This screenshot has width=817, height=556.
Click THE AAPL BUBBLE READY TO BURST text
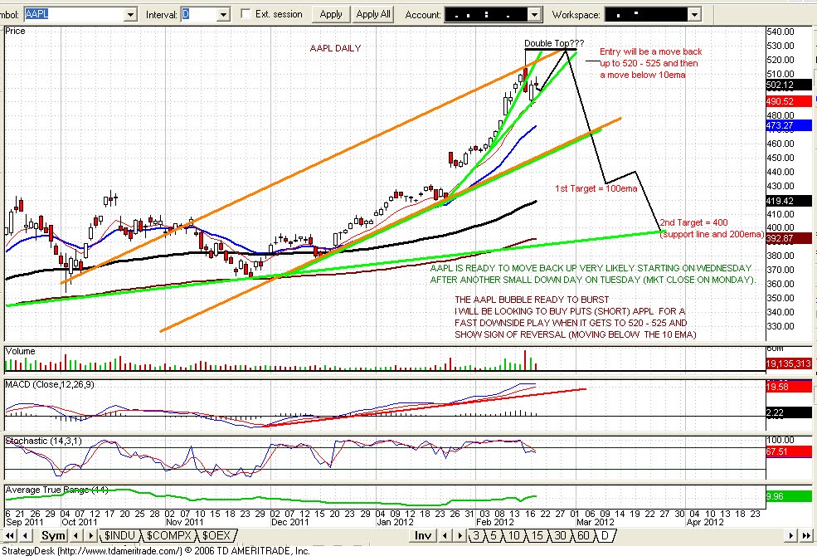coord(532,300)
